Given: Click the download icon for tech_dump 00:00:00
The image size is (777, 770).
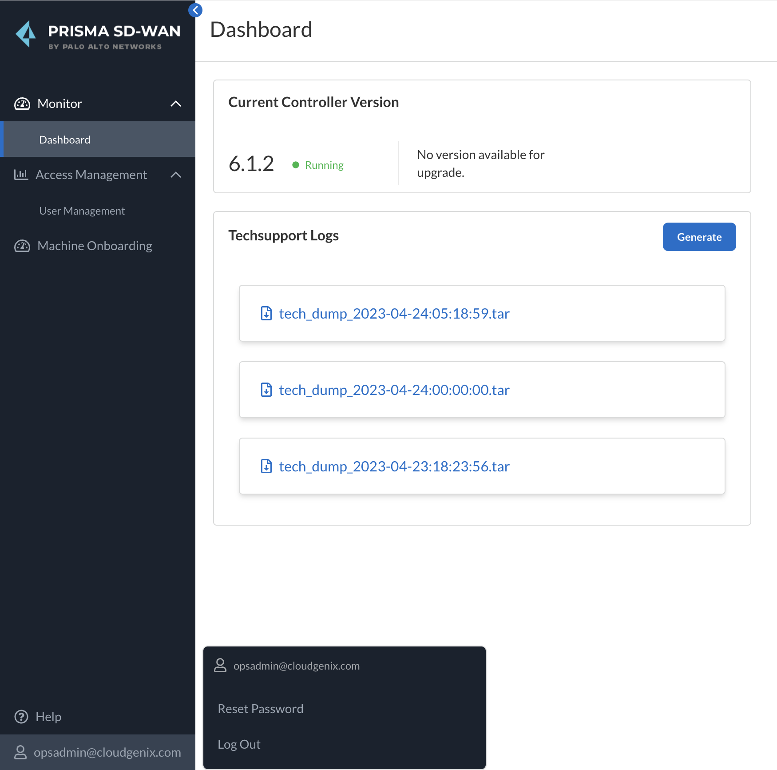Looking at the screenshot, I should click(x=266, y=390).
